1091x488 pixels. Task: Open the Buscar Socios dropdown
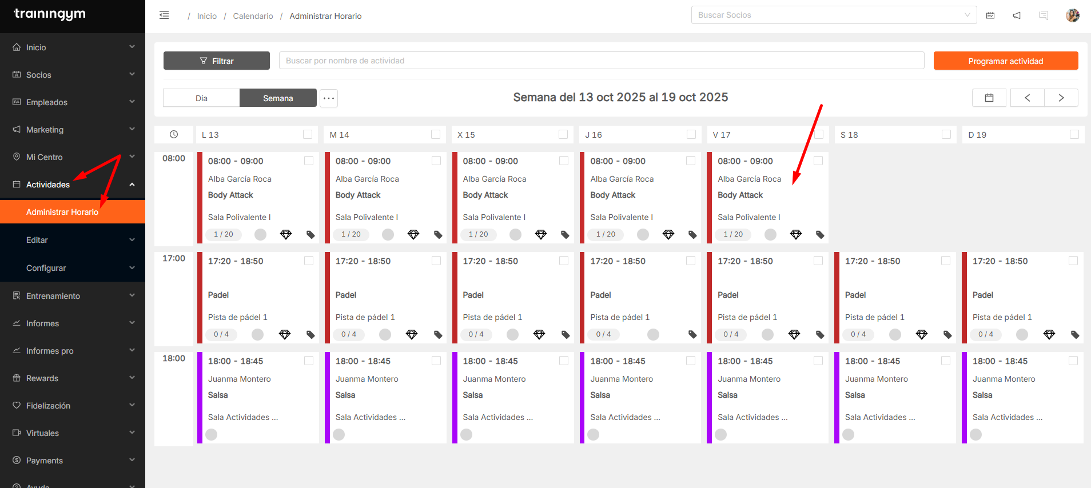(834, 15)
